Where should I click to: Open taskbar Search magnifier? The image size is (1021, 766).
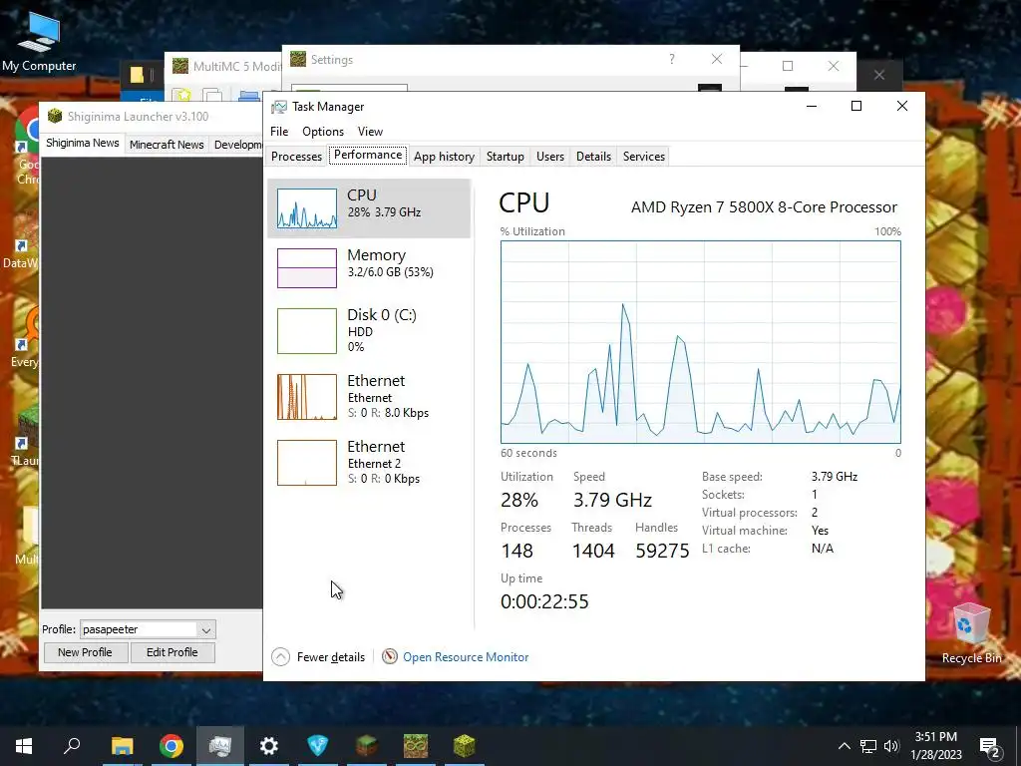72,746
